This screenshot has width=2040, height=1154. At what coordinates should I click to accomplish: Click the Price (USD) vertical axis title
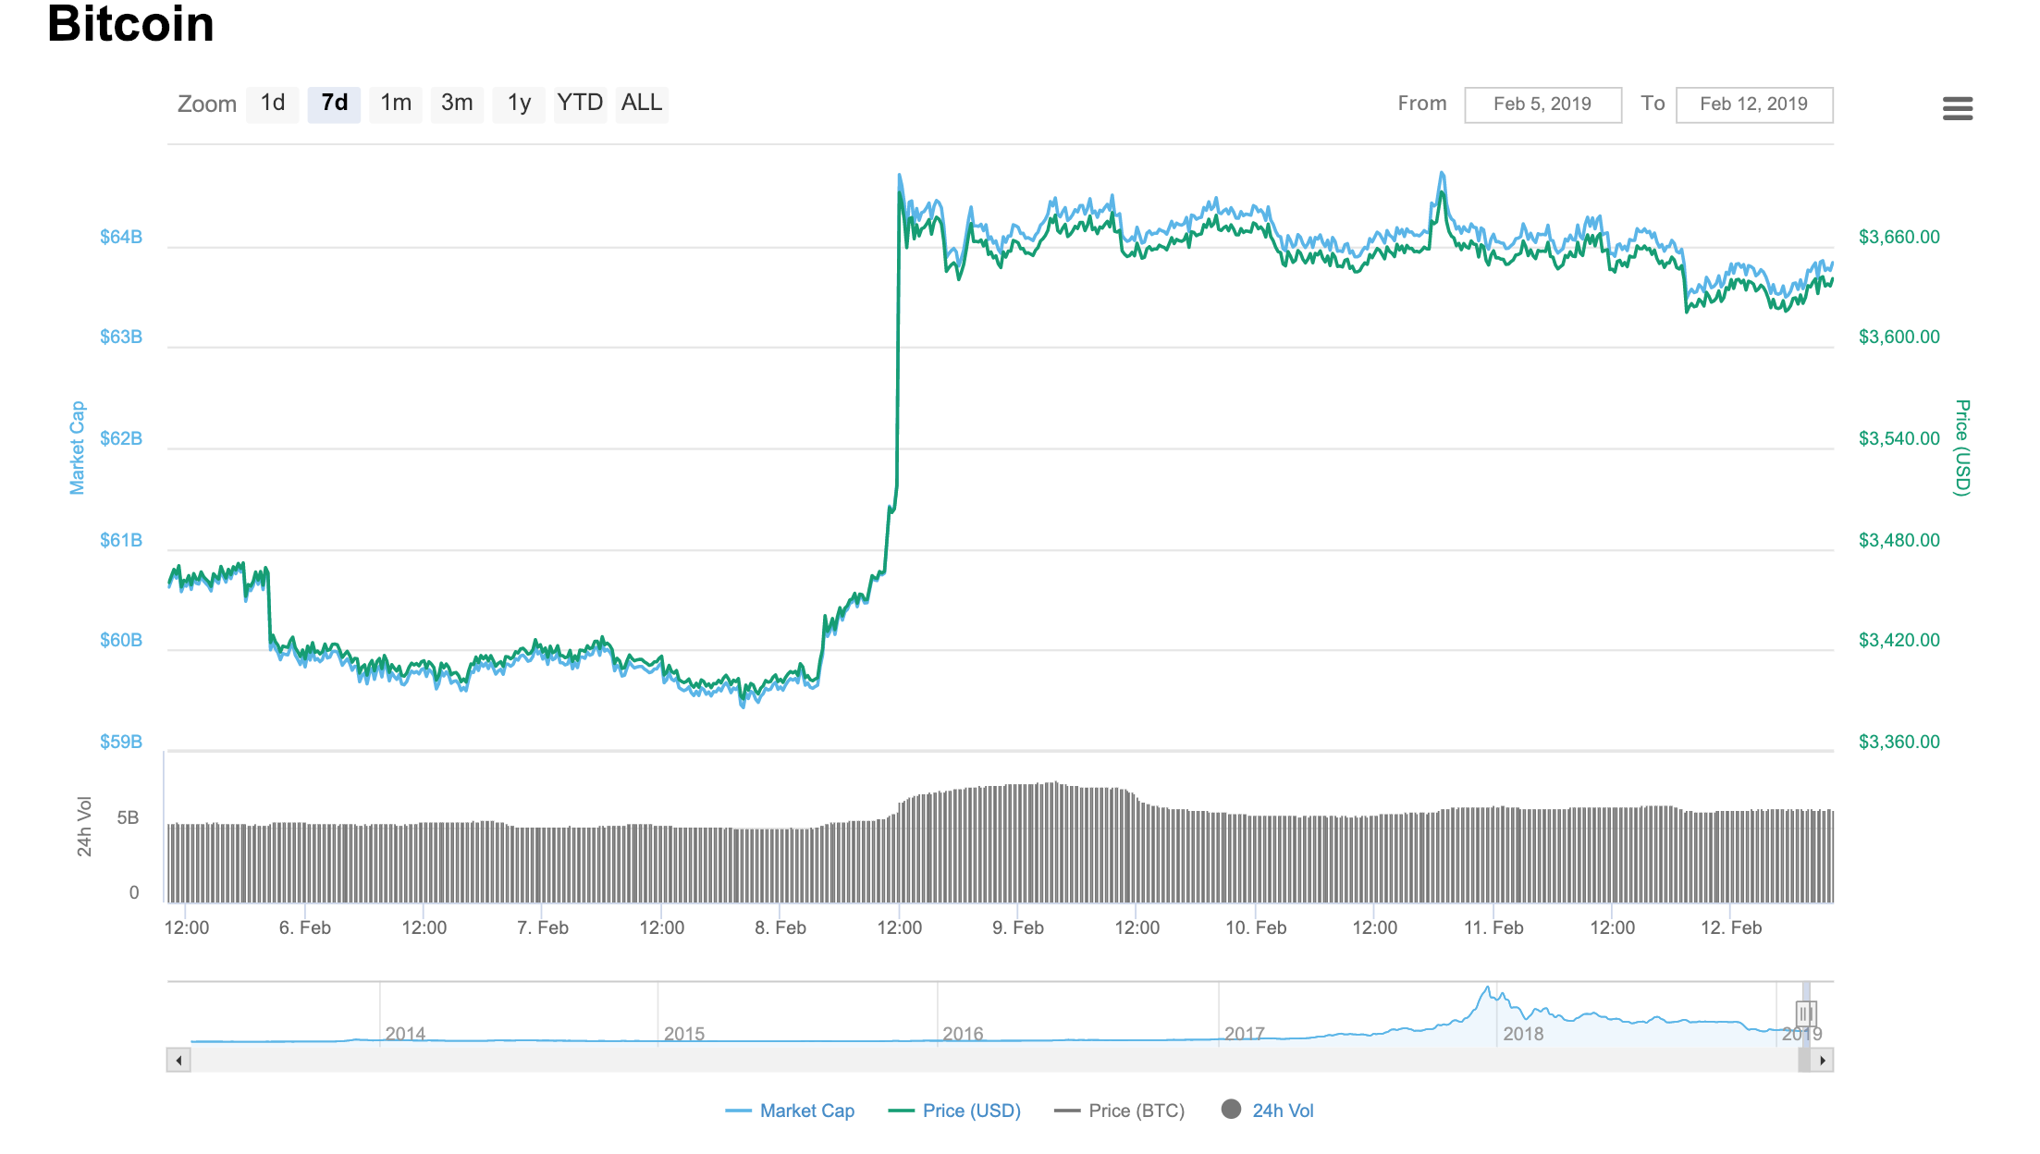(1962, 448)
